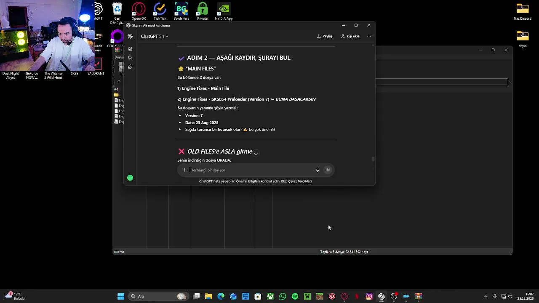Open Instagram from the taskbar

point(369,296)
